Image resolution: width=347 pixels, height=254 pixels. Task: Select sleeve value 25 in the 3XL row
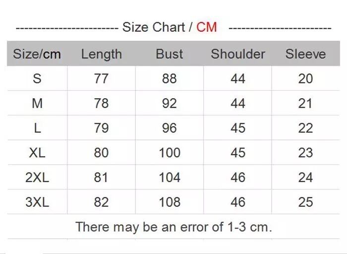coord(305,202)
